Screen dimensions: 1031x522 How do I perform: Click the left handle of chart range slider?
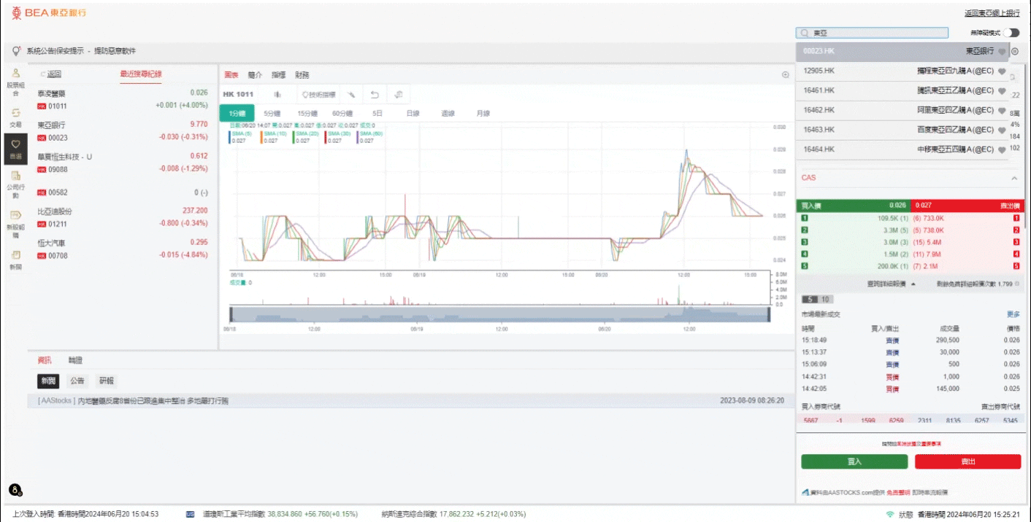231,314
